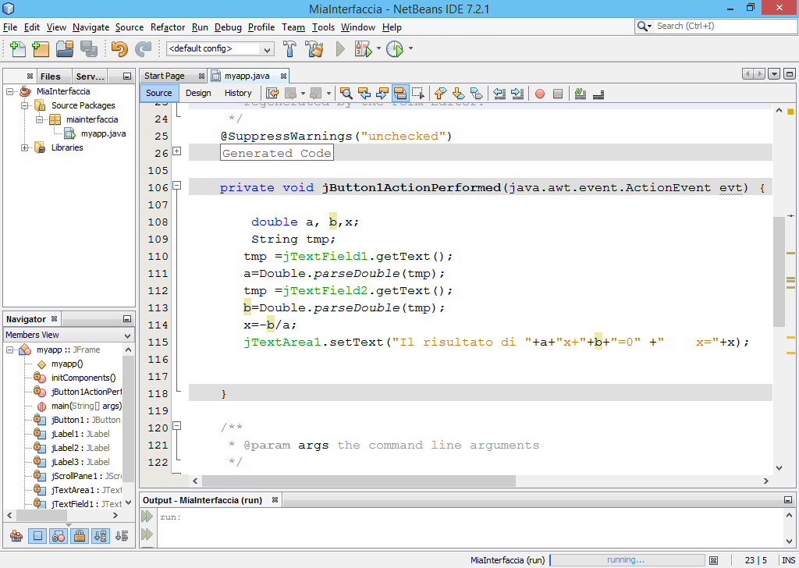
Task: Toggle Highlight Search in editor toolbar
Action: (400, 94)
